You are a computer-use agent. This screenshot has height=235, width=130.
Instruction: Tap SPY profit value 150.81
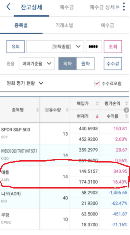tap(120, 129)
